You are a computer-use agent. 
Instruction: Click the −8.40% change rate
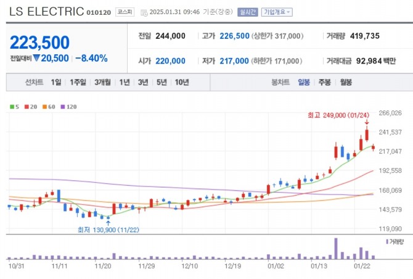click(x=91, y=58)
